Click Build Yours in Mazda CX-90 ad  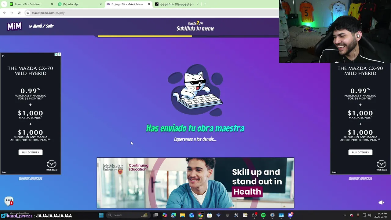coord(360,152)
